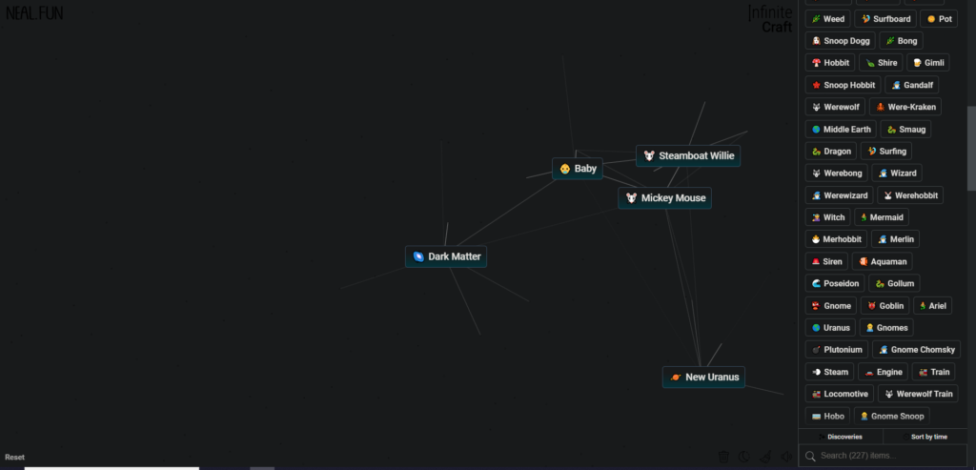Click the Smaug item
Viewport: 976px width, 470px height.
(x=905, y=130)
